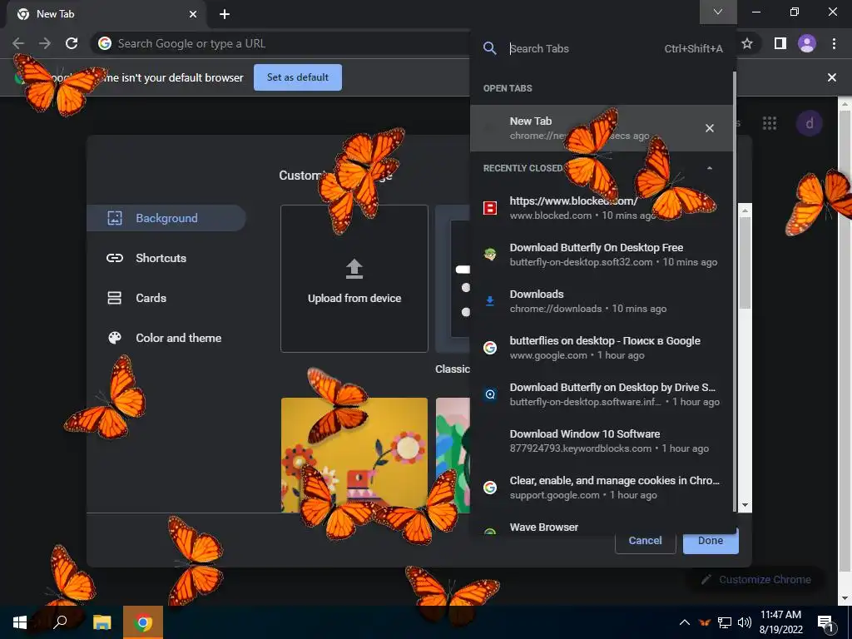Image resolution: width=852 pixels, height=639 pixels.
Task: Reload the page with the refresh icon
Action: coord(72,43)
